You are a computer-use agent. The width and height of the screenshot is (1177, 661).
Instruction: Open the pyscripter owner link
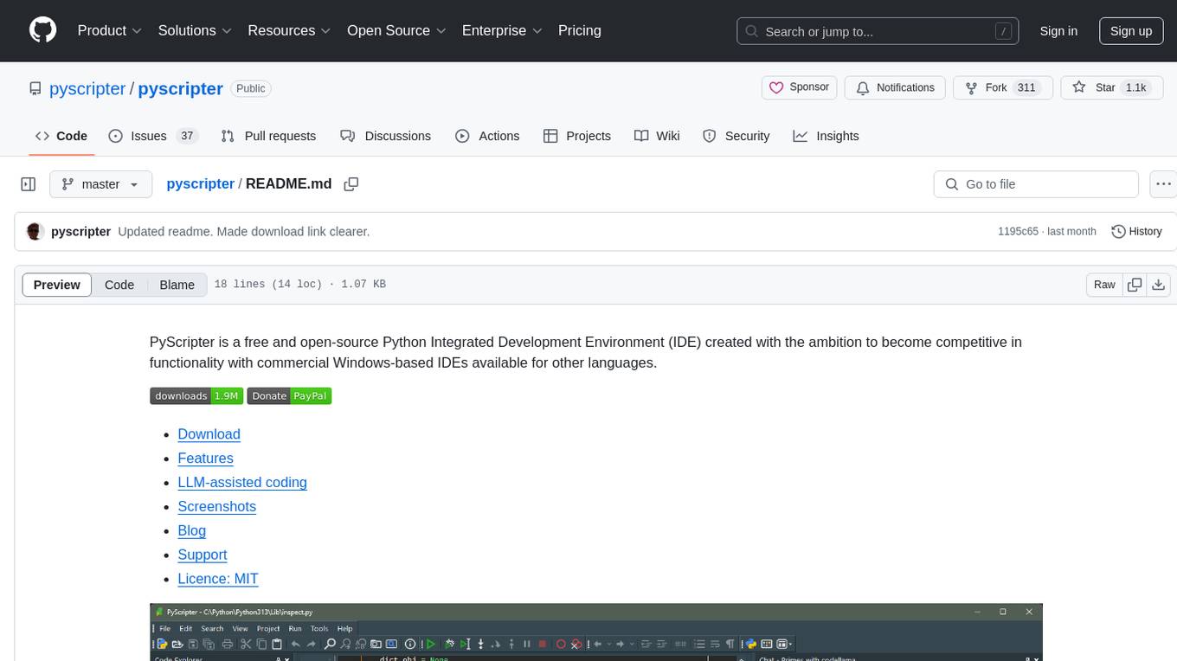pos(87,88)
